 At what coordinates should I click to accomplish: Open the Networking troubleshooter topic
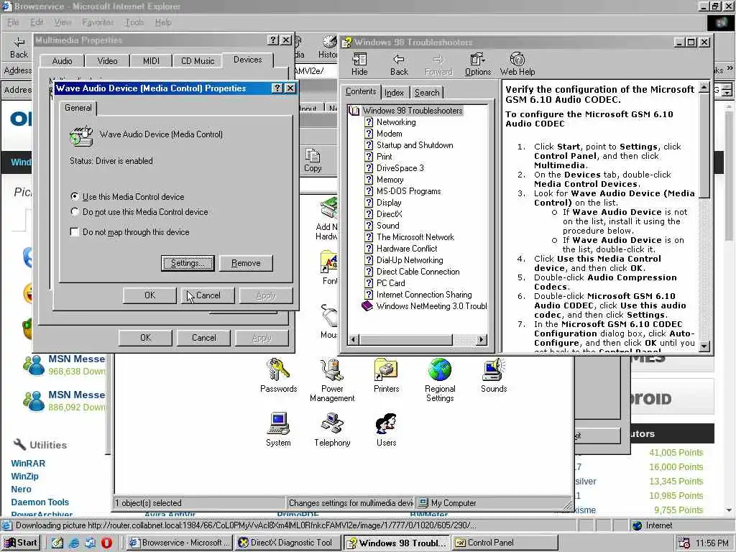[396, 122]
